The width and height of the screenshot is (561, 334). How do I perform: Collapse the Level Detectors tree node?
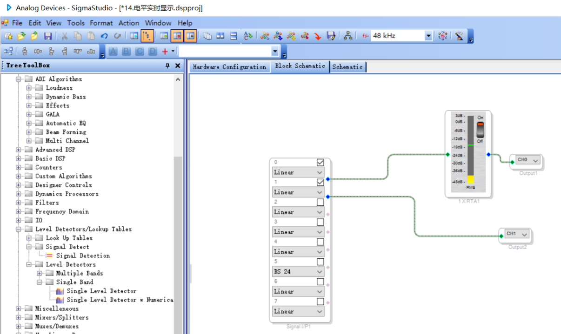tap(29, 264)
